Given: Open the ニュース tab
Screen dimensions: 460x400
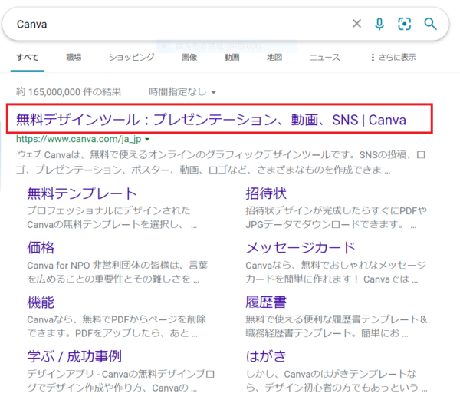Looking at the screenshot, I should [x=324, y=57].
